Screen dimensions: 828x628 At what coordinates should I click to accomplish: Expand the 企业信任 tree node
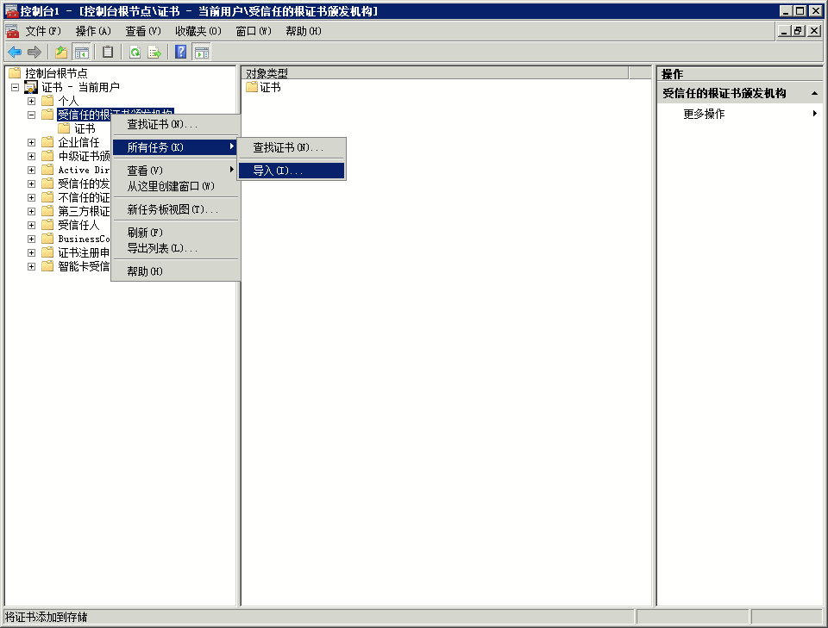[x=31, y=142]
